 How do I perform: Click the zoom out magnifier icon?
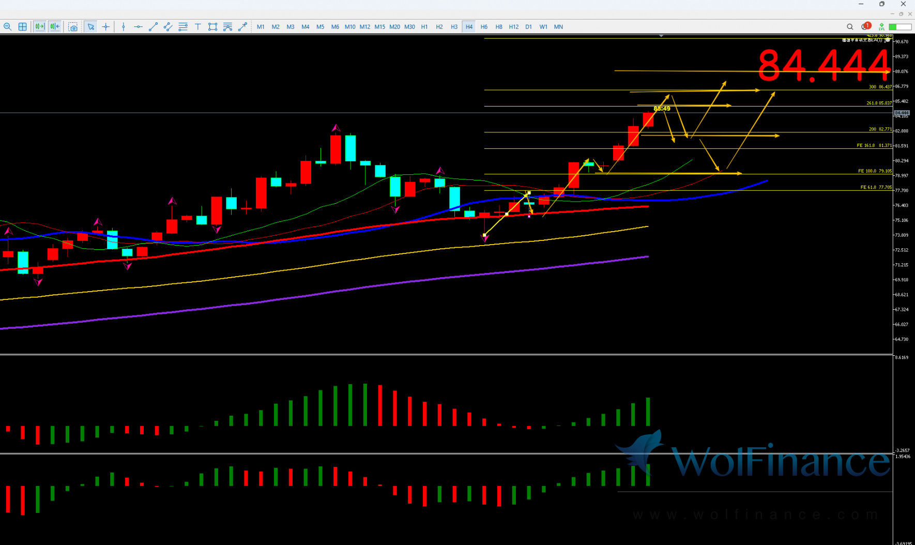[x=8, y=27]
